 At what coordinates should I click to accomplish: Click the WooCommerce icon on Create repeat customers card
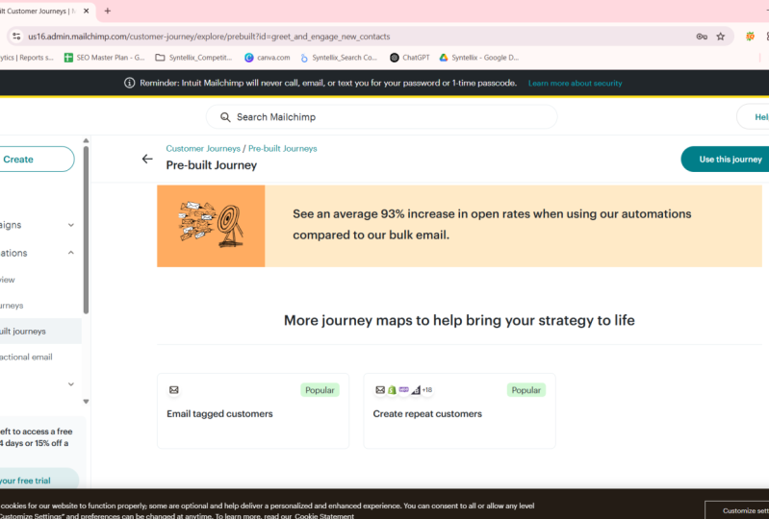pyautogui.click(x=403, y=390)
